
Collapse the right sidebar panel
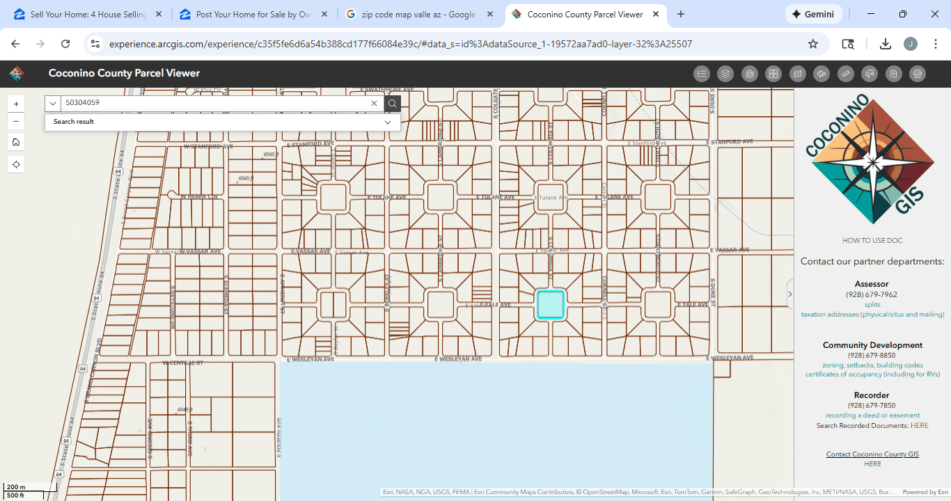(789, 294)
